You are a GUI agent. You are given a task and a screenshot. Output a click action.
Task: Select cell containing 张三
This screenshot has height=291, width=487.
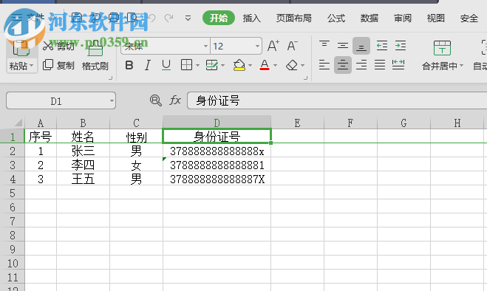[x=83, y=151]
